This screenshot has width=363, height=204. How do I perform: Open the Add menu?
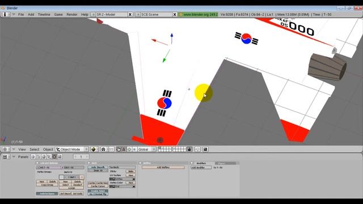[x=31, y=14]
